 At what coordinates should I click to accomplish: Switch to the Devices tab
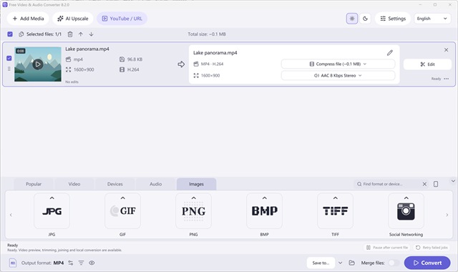pos(114,184)
